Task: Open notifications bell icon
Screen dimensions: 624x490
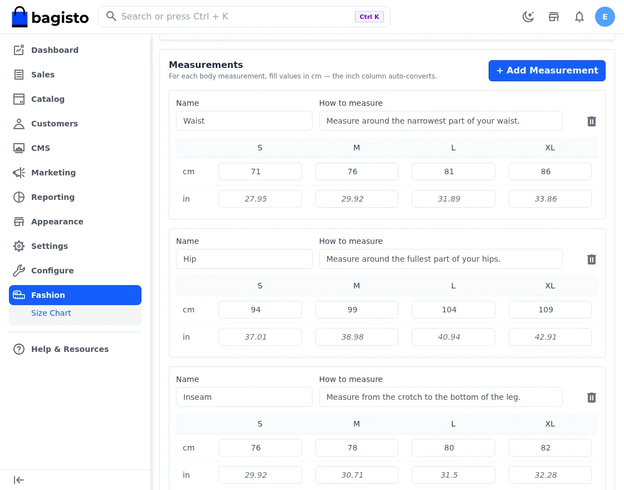Action: point(579,17)
